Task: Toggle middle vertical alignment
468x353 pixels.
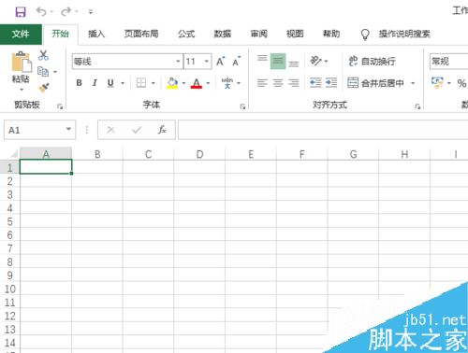Action: click(278, 62)
